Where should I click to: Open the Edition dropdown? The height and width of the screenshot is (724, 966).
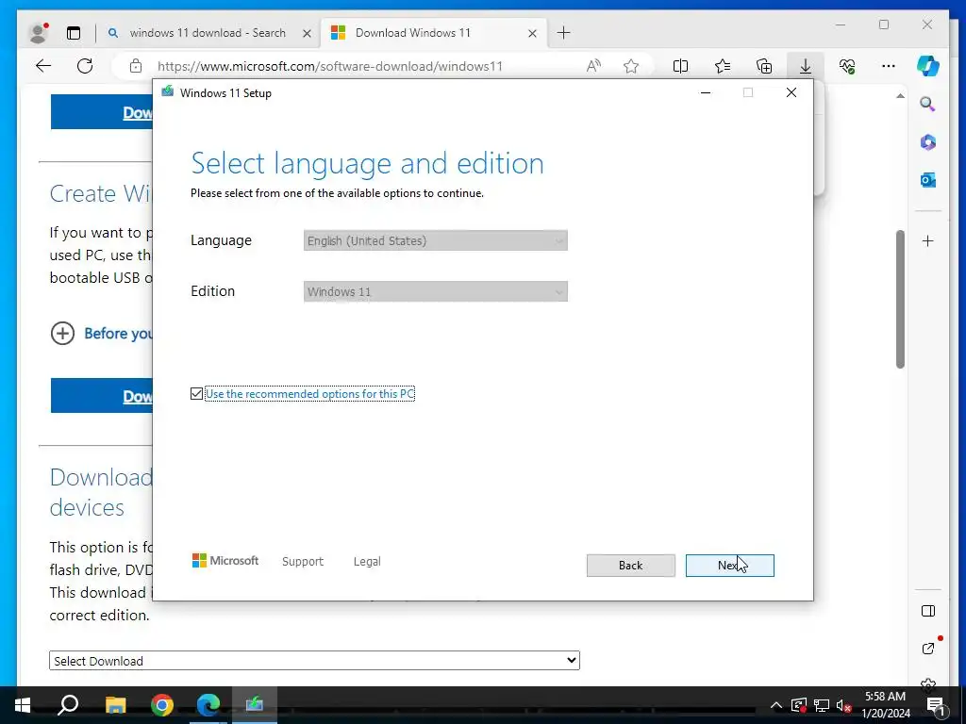pos(436,292)
